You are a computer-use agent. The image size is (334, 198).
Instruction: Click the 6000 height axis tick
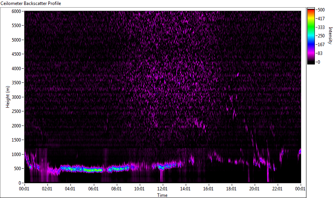point(16,11)
